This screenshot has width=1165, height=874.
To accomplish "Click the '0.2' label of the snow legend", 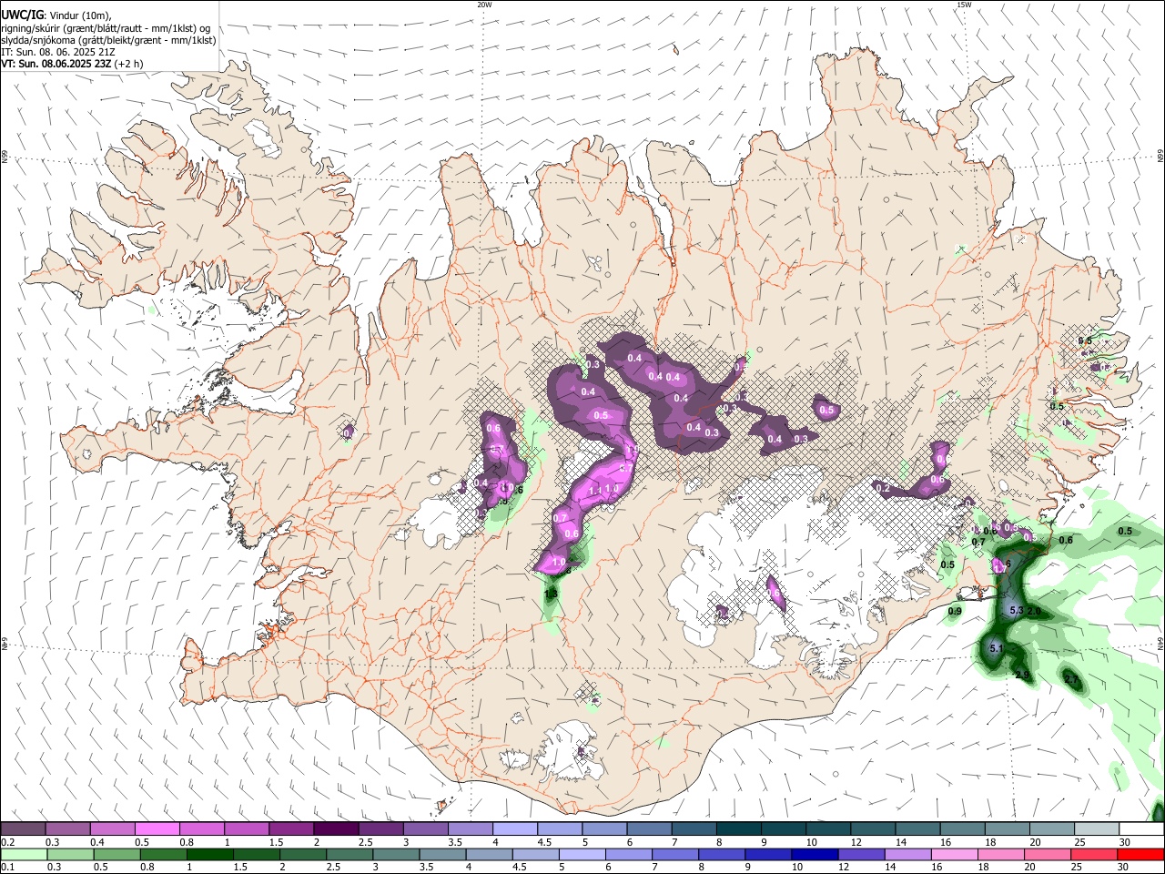I will point(7,842).
